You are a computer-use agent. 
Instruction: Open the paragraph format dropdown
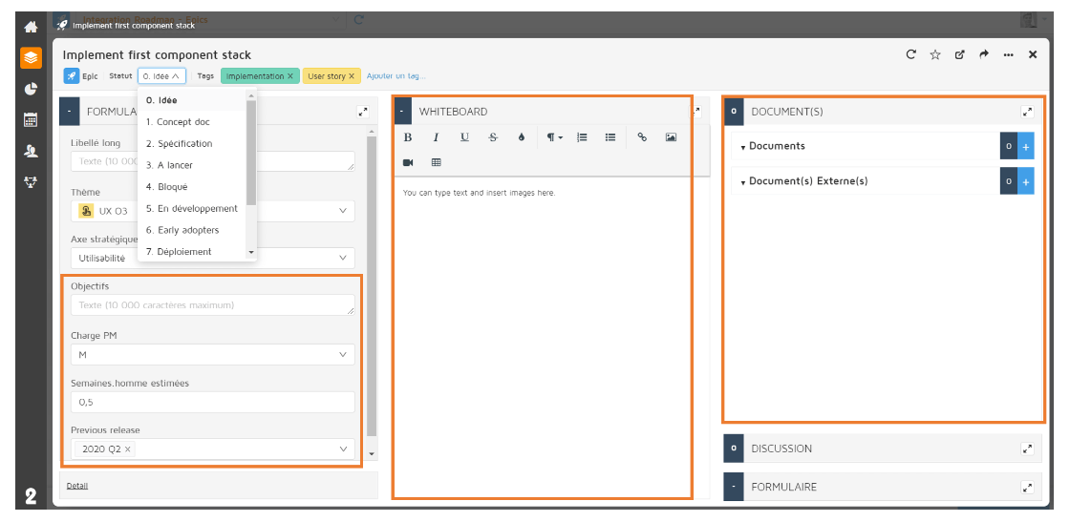[554, 137]
